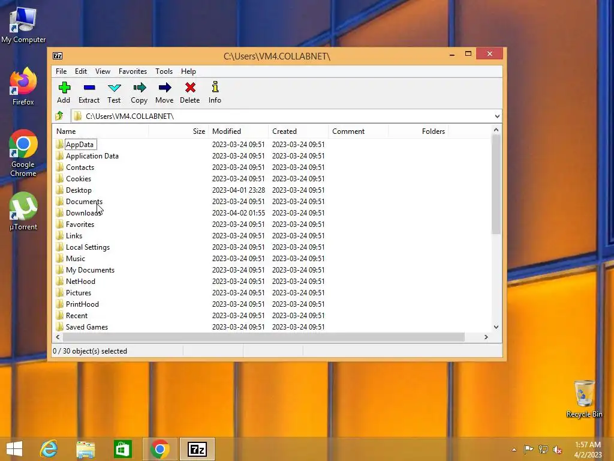Click the 7z icon in title bar

click(x=58, y=56)
